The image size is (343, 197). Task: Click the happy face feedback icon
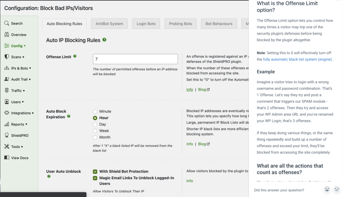(x=327, y=190)
